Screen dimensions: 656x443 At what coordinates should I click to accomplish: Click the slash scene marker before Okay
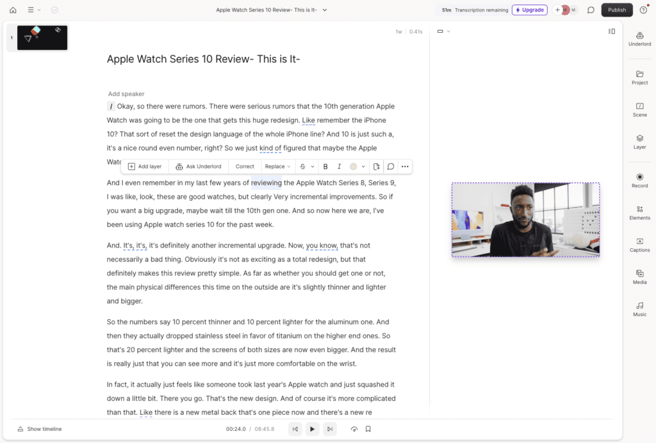coord(111,106)
